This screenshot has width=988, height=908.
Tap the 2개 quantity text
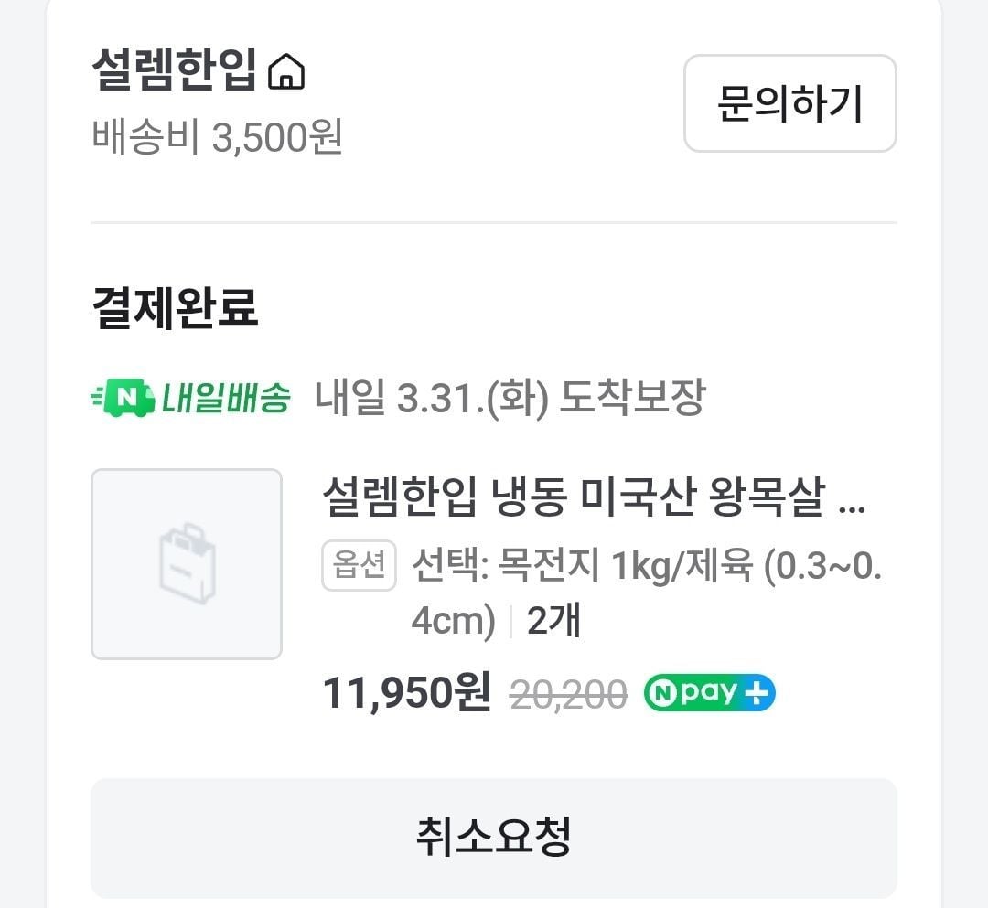554,621
